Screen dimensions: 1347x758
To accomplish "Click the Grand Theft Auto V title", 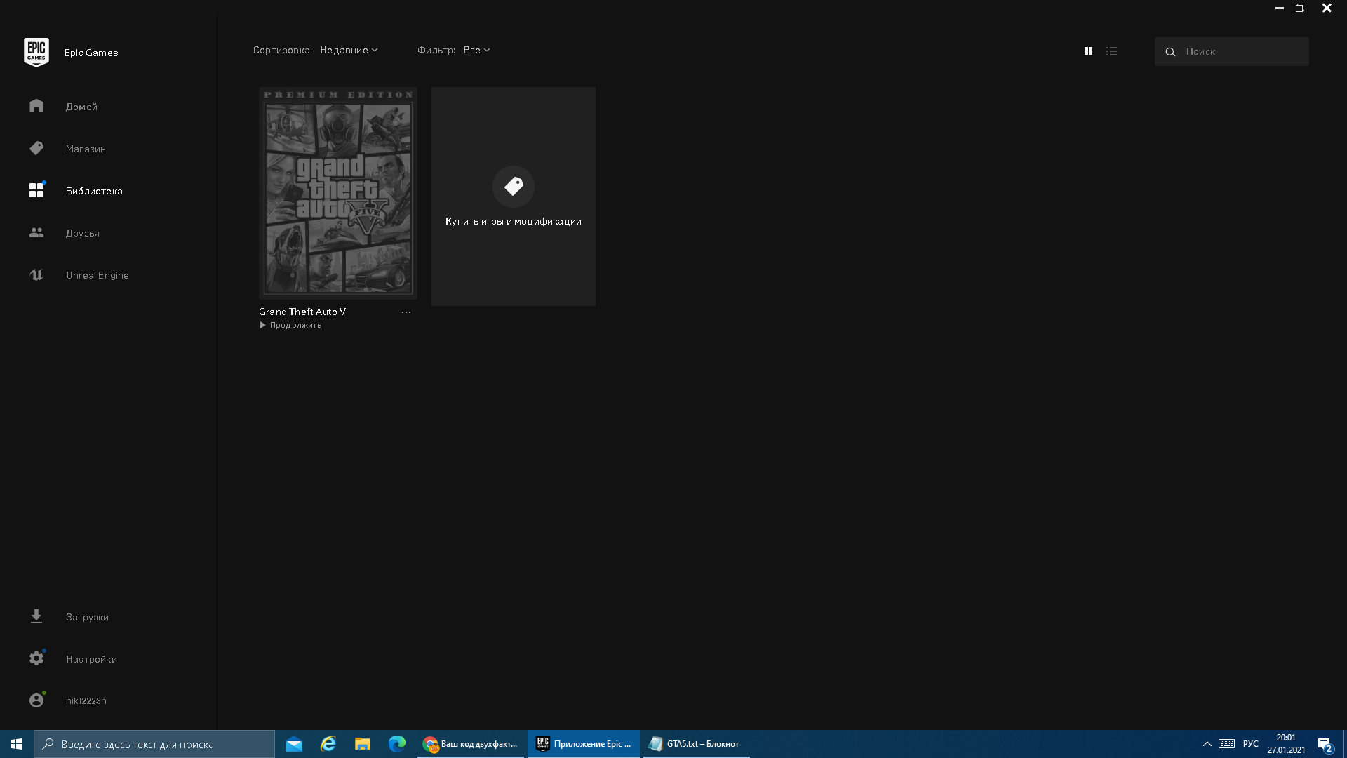I will click(302, 312).
